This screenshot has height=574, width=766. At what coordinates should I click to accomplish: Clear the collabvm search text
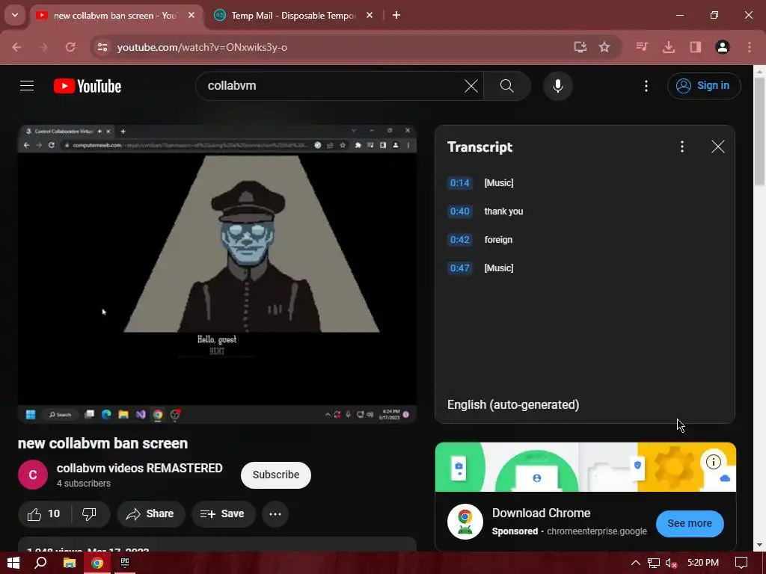tap(471, 86)
